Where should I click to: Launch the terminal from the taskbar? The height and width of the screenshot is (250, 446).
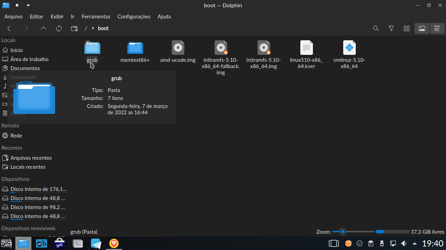pyautogui.click(x=78, y=243)
